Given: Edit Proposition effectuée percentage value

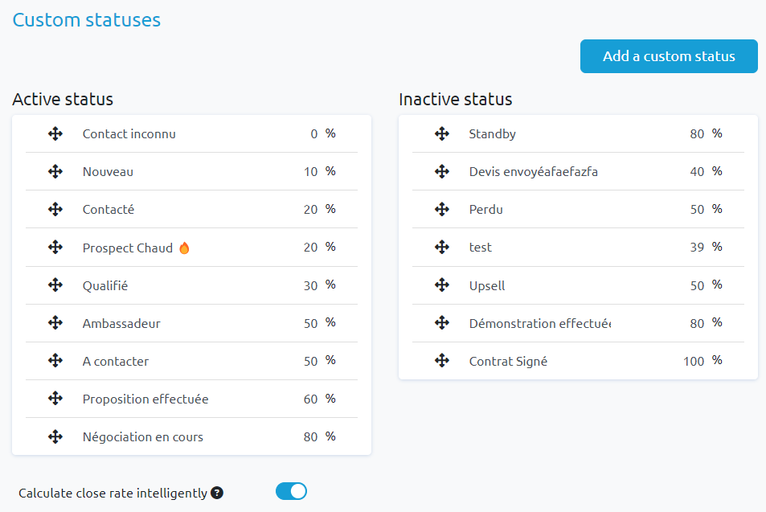Looking at the screenshot, I should (x=311, y=399).
